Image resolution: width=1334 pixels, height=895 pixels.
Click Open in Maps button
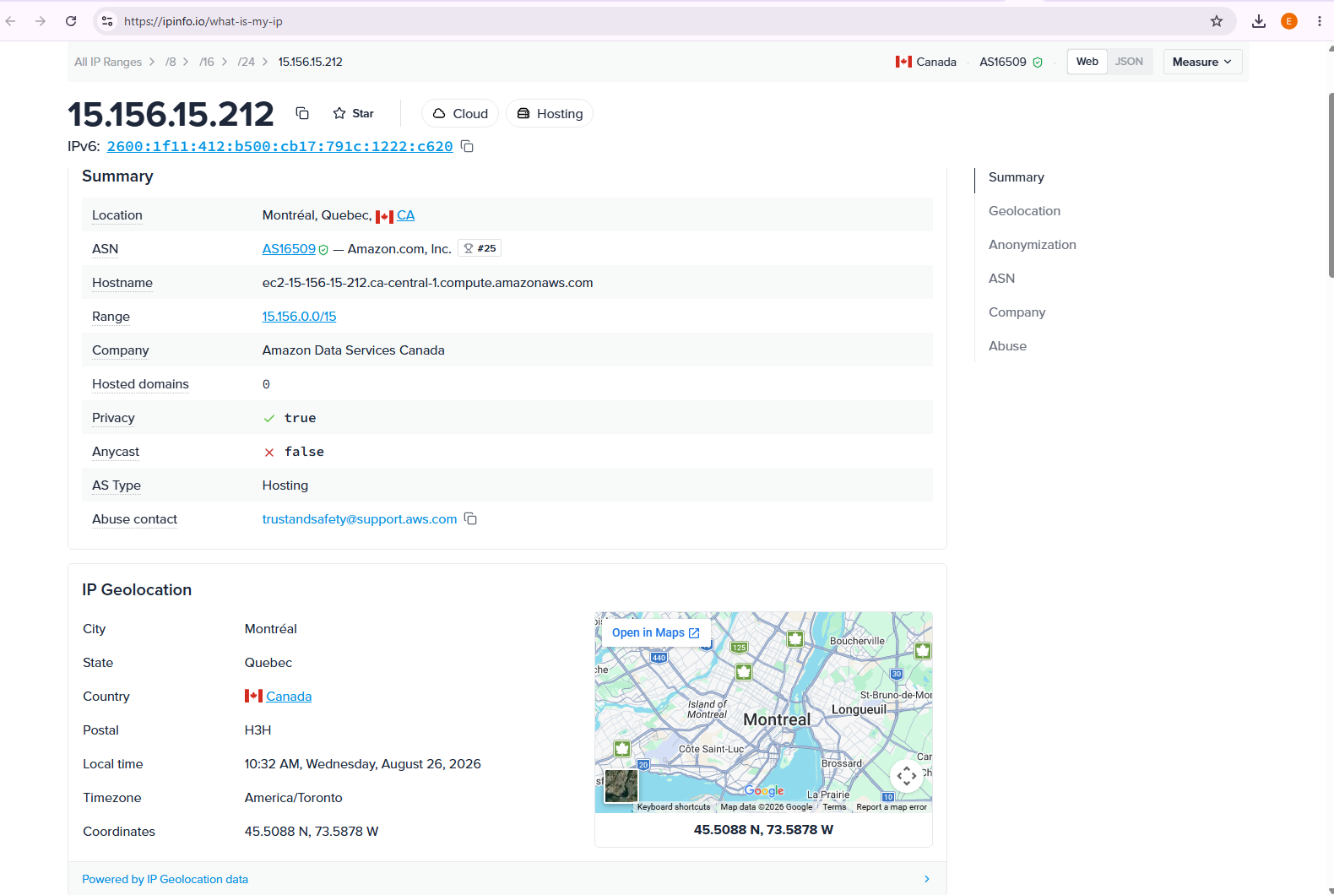(656, 632)
